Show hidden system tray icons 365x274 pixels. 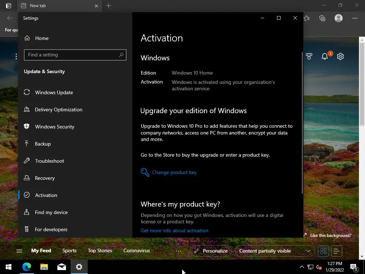[x=302, y=267]
